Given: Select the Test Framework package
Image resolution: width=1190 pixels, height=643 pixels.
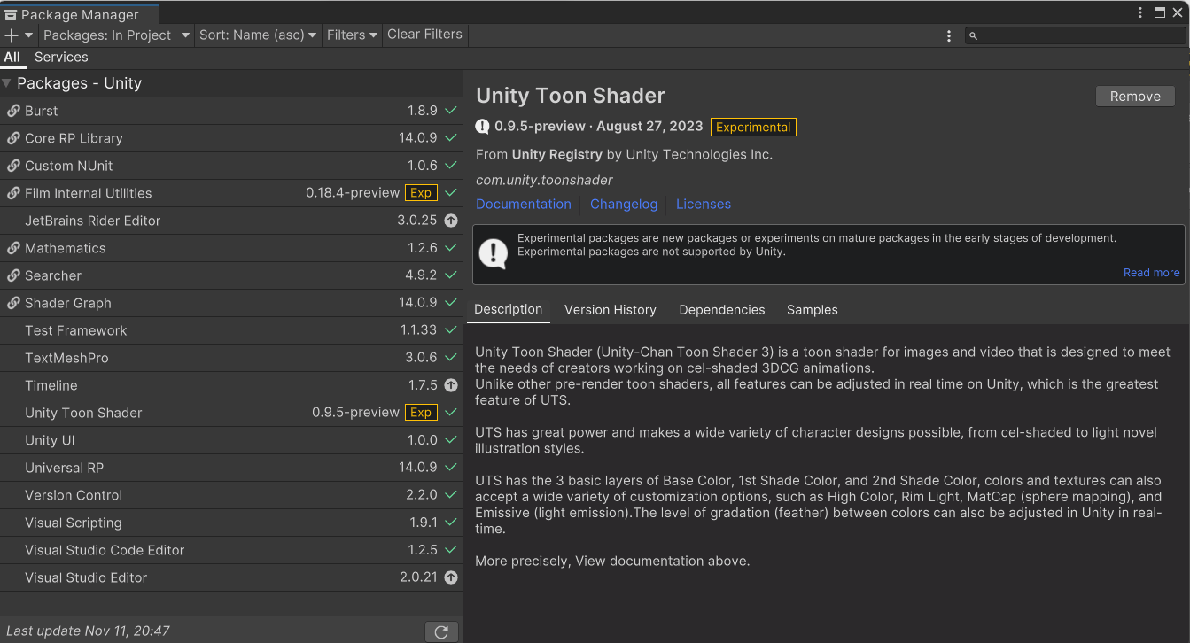Looking at the screenshot, I should click(230, 330).
